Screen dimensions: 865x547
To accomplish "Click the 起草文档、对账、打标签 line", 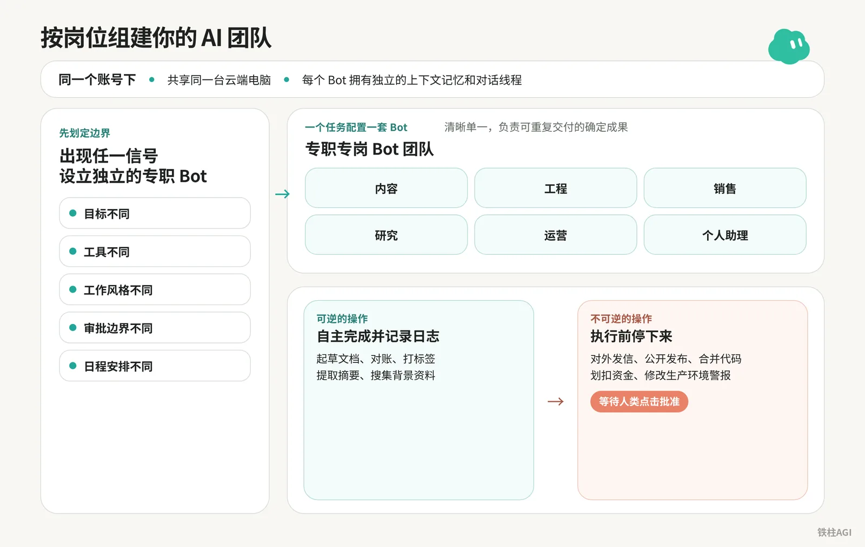I will 376,359.
